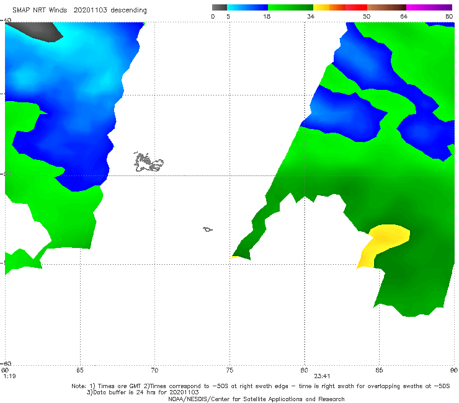This screenshot has height=403, width=459.
Task: Click the 'Note: 1) Times are GMT' line
Action: coord(261,386)
